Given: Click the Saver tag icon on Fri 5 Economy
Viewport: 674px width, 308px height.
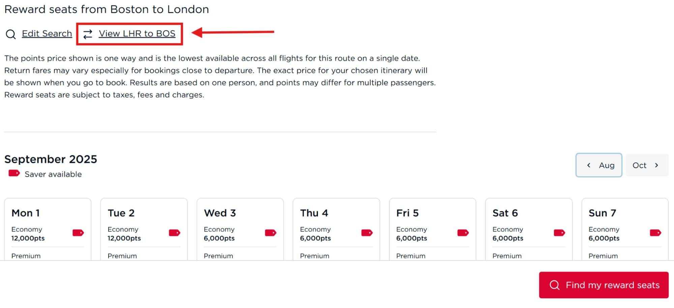Looking at the screenshot, I should point(463,233).
